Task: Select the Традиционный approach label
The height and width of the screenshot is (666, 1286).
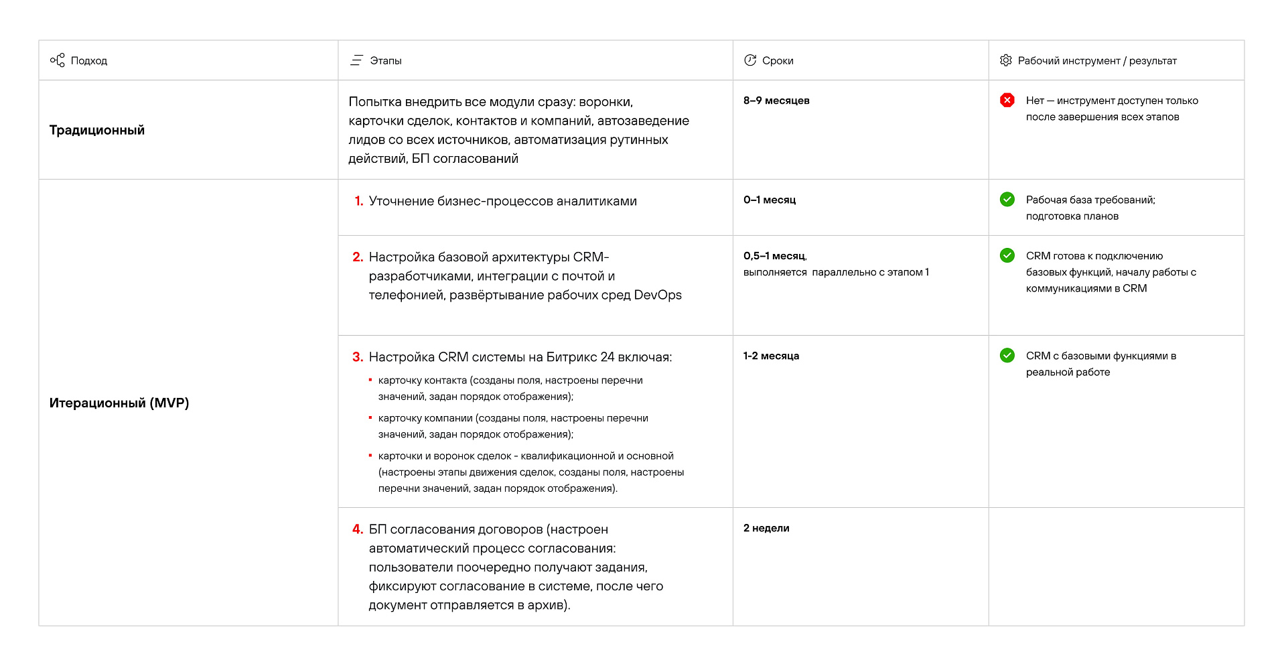Action: point(97,130)
